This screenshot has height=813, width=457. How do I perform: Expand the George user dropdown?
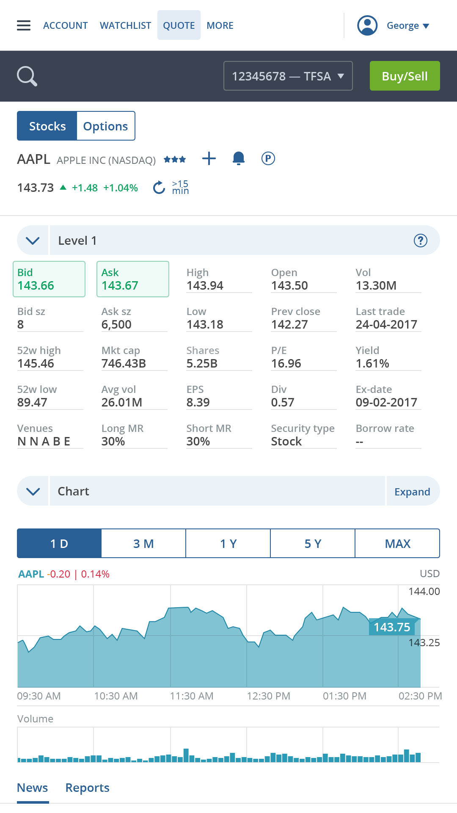click(x=408, y=25)
